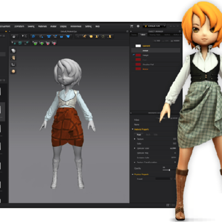The width and height of the screenshot is (222, 222).
Task: Open the Help menu
Action: [97, 27]
